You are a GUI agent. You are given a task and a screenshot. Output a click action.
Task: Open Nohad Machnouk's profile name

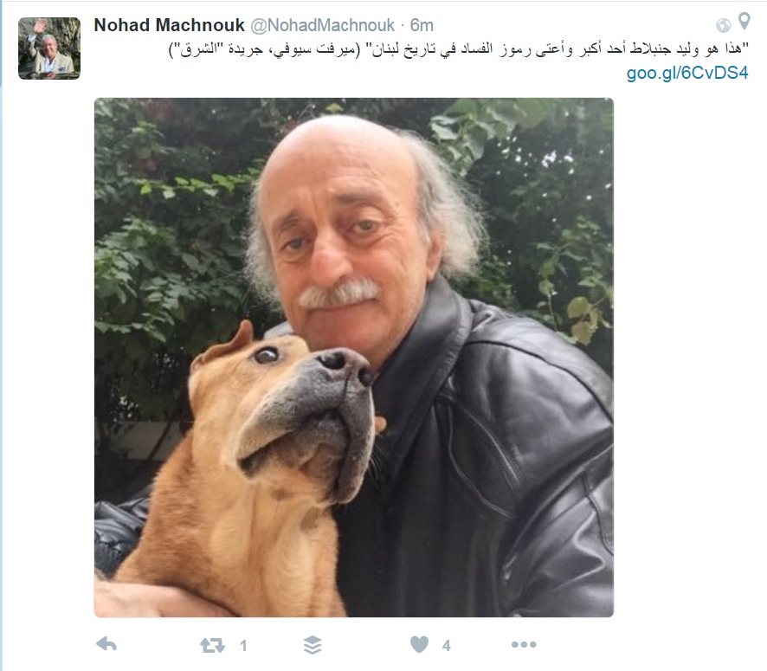[169, 25]
